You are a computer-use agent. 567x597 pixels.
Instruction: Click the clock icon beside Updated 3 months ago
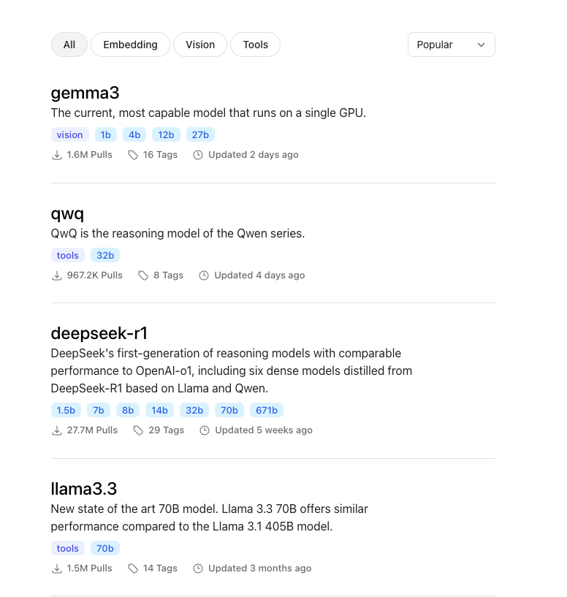click(x=198, y=569)
